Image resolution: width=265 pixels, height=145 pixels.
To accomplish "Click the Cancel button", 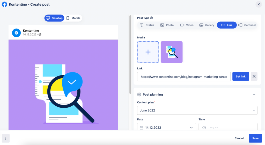I will pyautogui.click(x=239, y=138).
